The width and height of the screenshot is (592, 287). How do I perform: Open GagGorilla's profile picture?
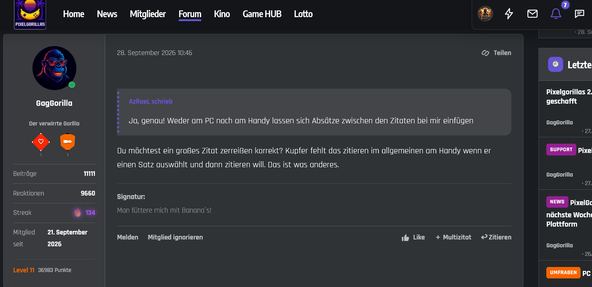pyautogui.click(x=54, y=68)
